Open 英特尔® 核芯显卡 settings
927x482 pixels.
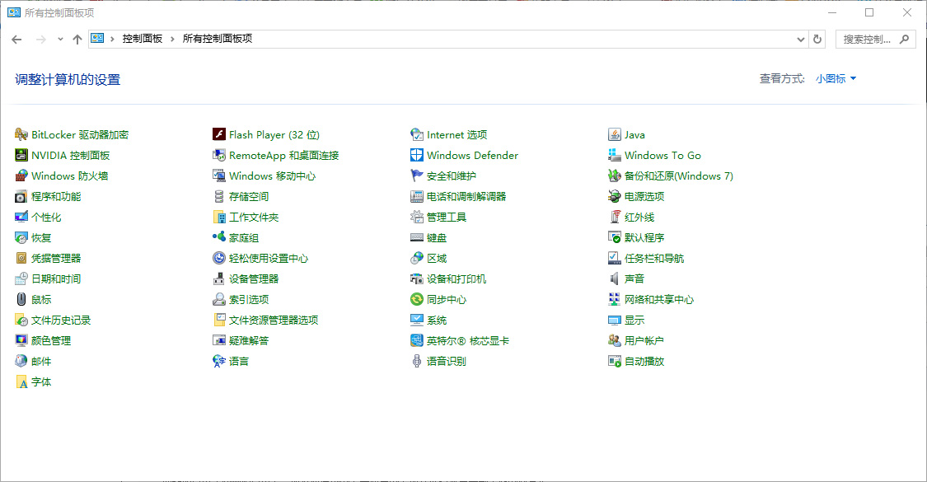[467, 340]
